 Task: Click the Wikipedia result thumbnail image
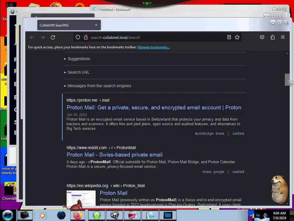(81, 198)
